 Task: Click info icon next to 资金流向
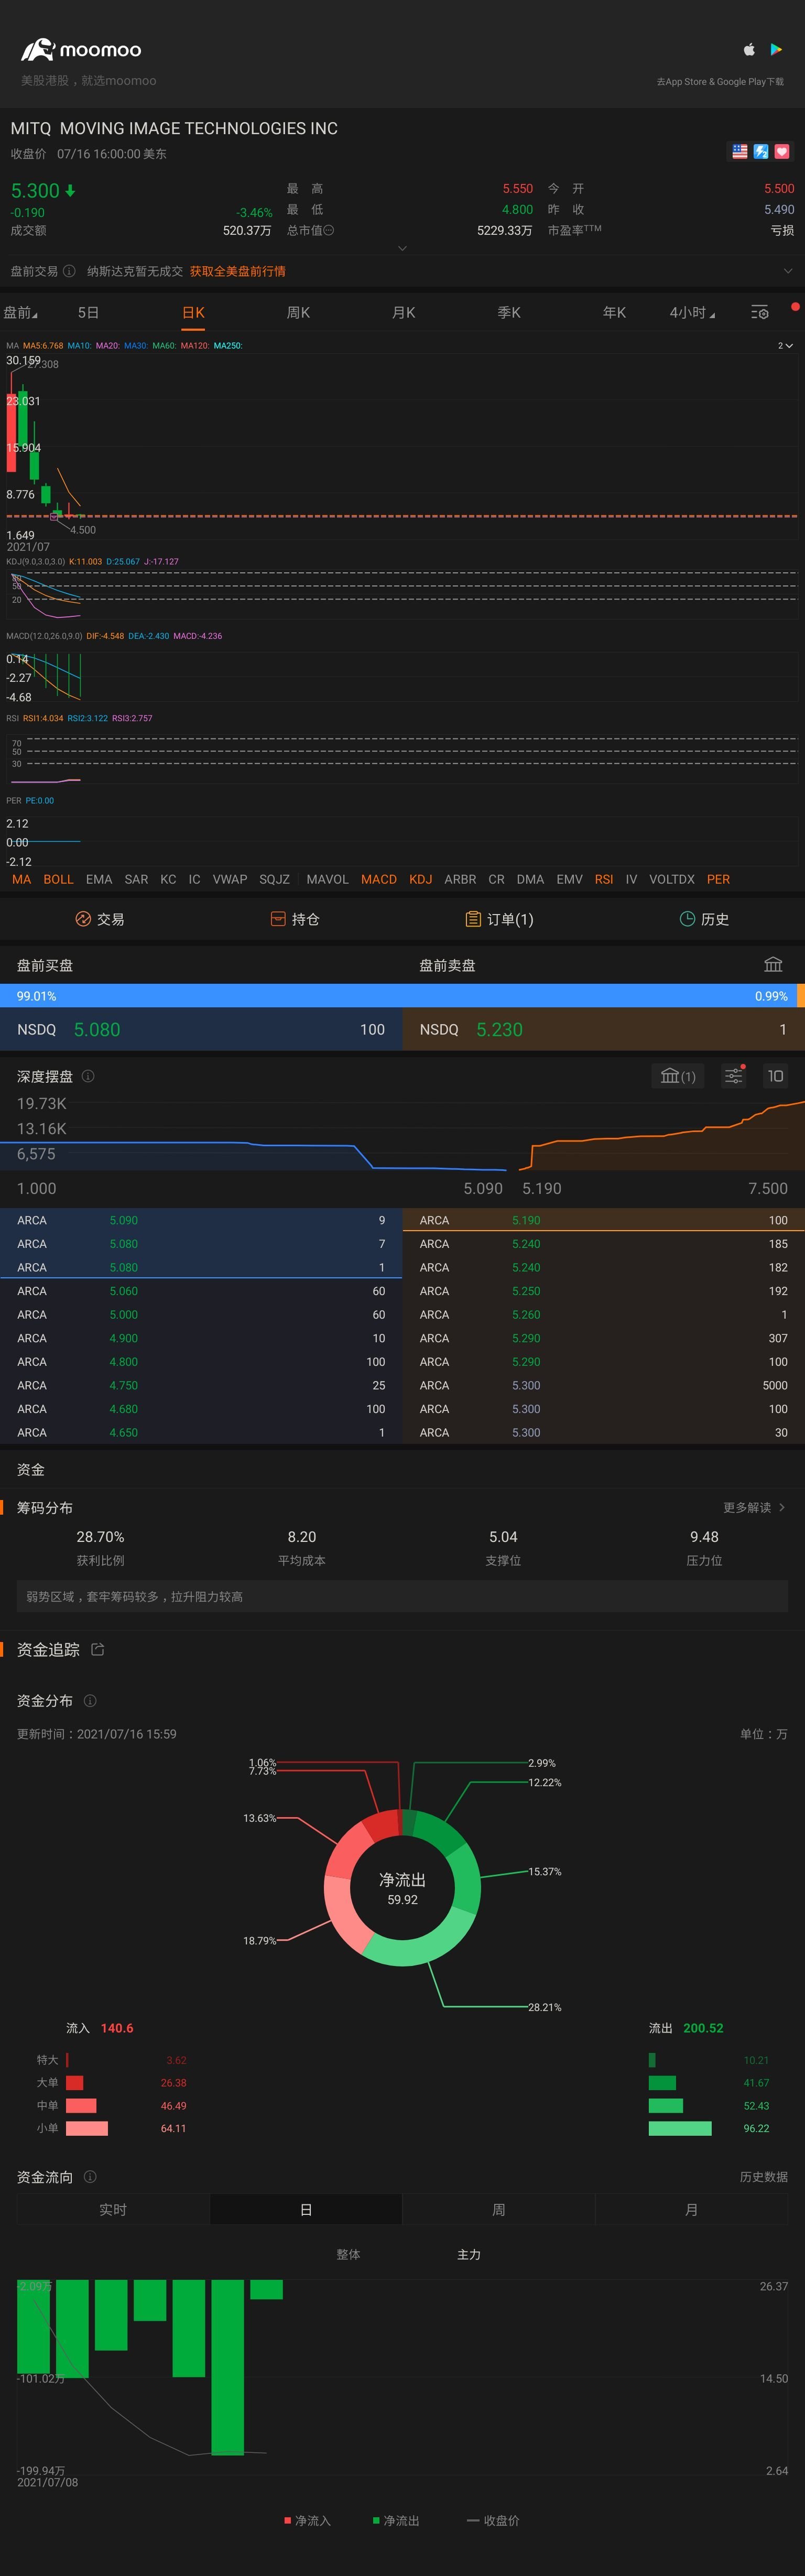tap(90, 2177)
